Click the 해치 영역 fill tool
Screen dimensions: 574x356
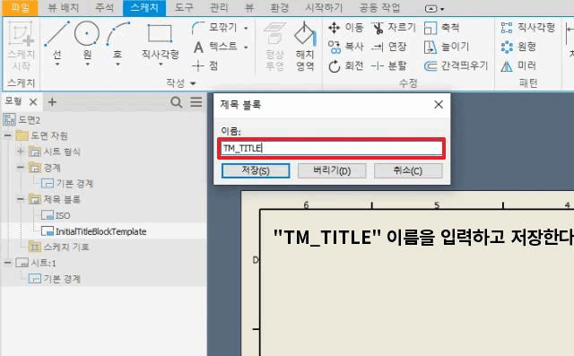305,46
